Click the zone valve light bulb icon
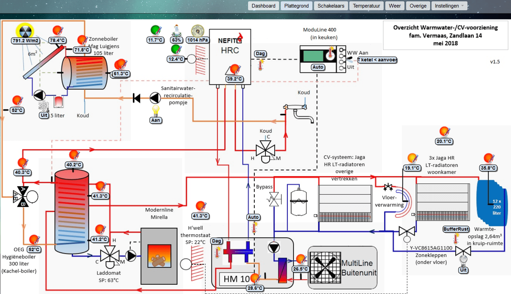 (x=463, y=261)
